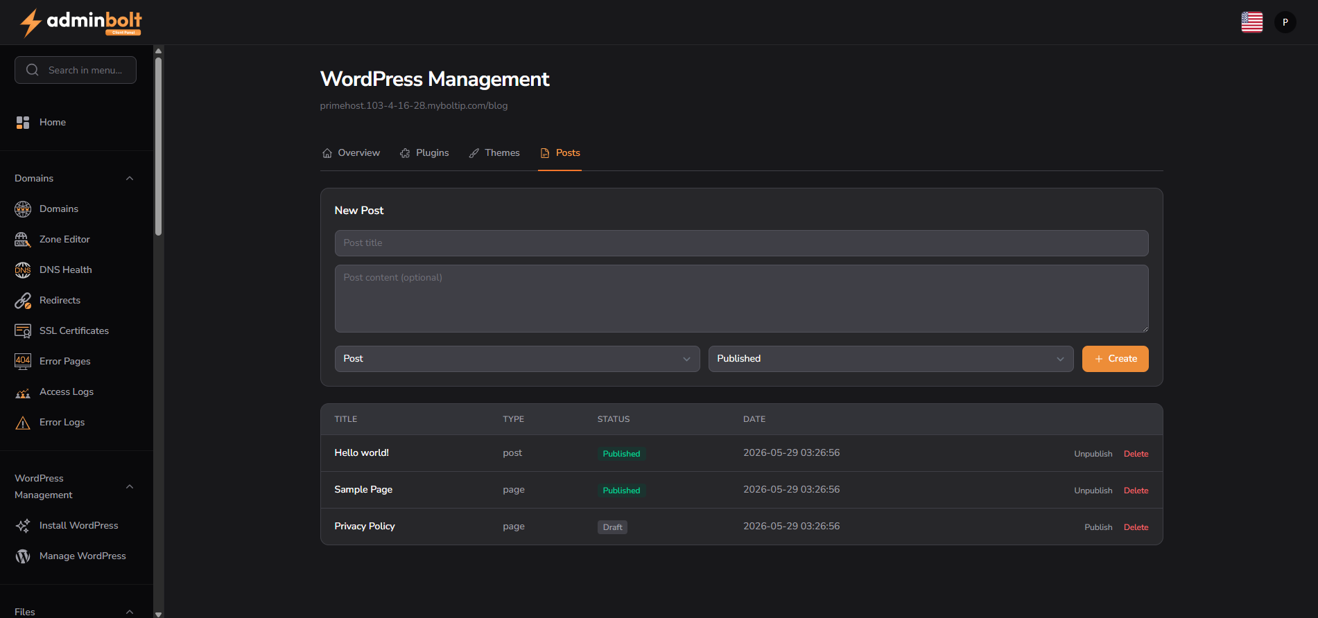This screenshot has height=618, width=1318.
Task: Click the 404 Error Pages icon
Action: [23, 361]
